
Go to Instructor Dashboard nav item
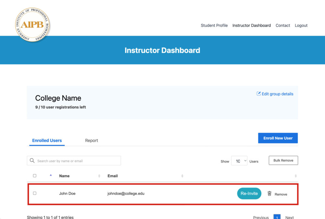pyautogui.click(x=252, y=25)
